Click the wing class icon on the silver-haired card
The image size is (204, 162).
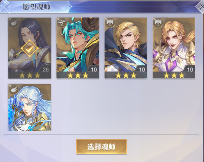pyautogui.click(x=14, y=89)
